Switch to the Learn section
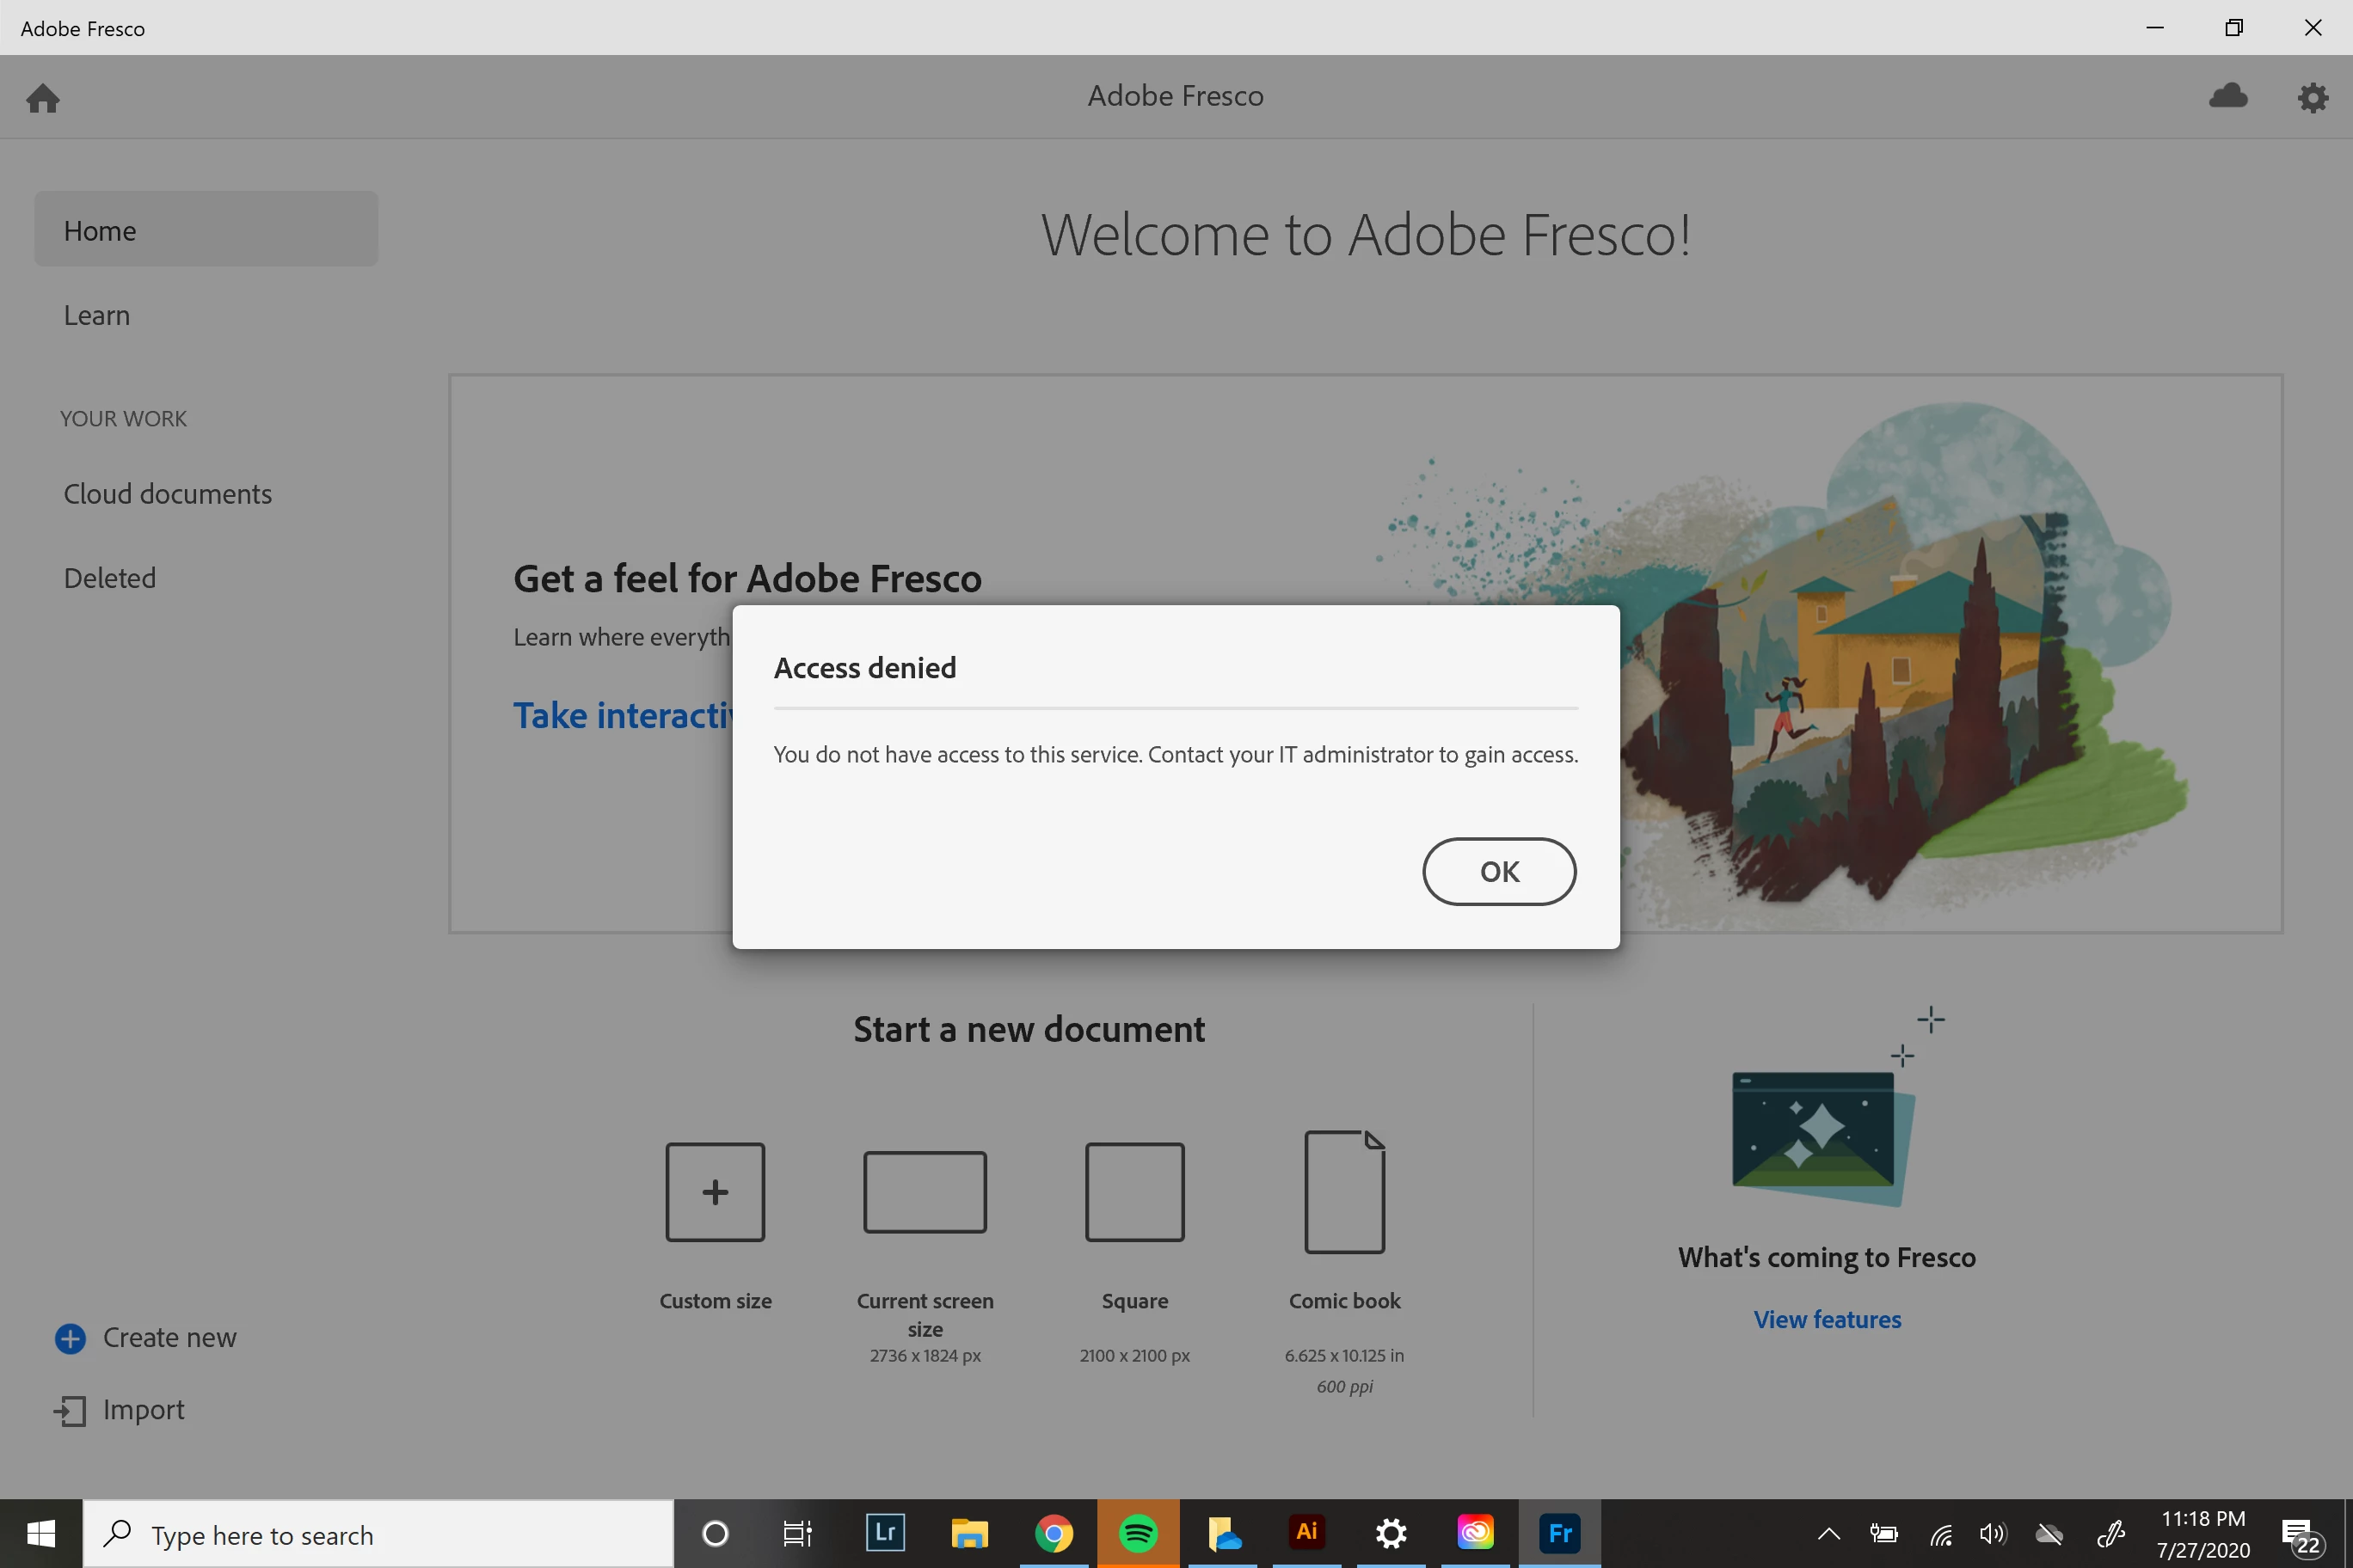The width and height of the screenshot is (2353, 1568). pos(97,315)
